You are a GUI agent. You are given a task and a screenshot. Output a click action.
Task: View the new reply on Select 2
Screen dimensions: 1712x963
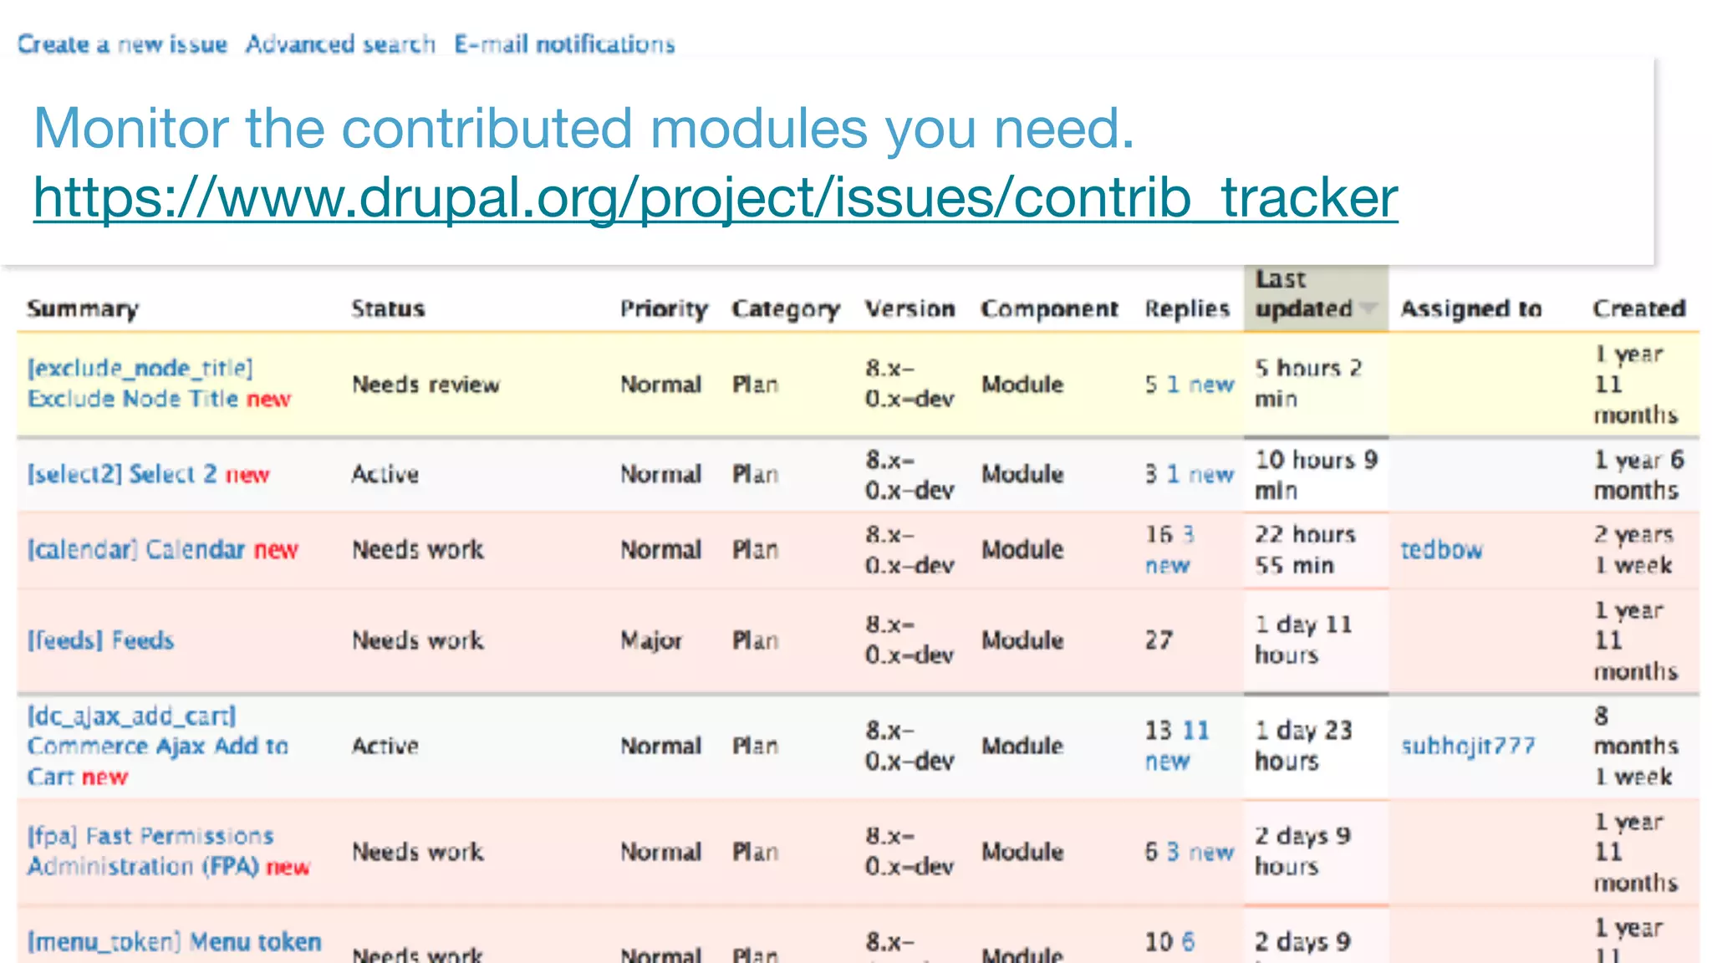click(1200, 474)
